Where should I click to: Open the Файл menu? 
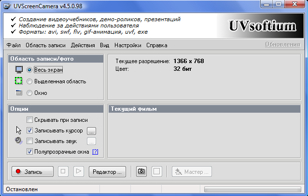[x=14, y=45]
